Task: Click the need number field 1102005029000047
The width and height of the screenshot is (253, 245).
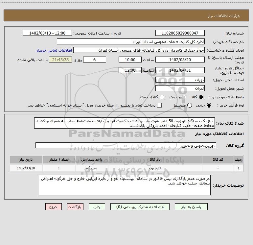Action: coord(180,33)
